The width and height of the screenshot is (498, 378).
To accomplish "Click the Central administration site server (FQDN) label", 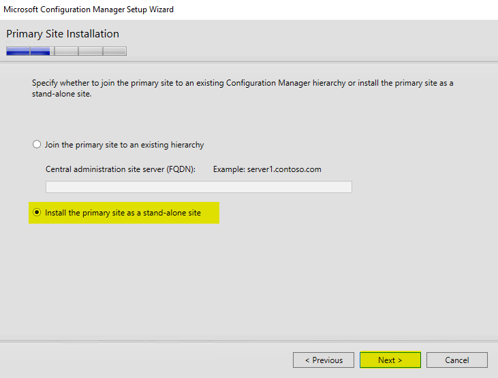I will [121, 169].
